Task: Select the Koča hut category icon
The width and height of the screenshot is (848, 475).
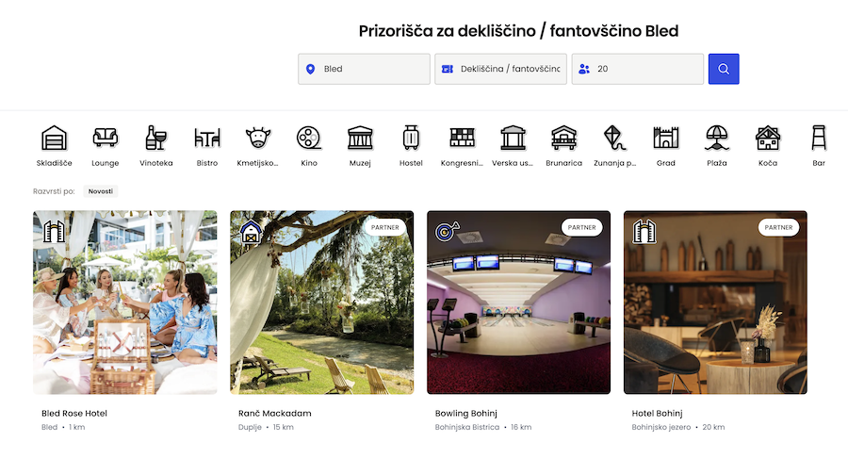Action: click(x=768, y=139)
